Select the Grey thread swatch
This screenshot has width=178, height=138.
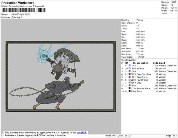[x=130, y=83]
